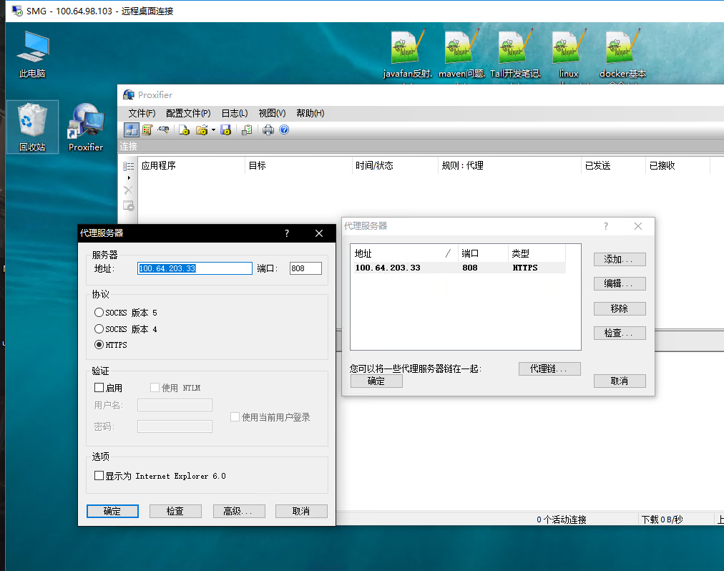The width and height of the screenshot is (724, 571).
Task: Open profile folder toolbar icon
Action: click(x=201, y=130)
